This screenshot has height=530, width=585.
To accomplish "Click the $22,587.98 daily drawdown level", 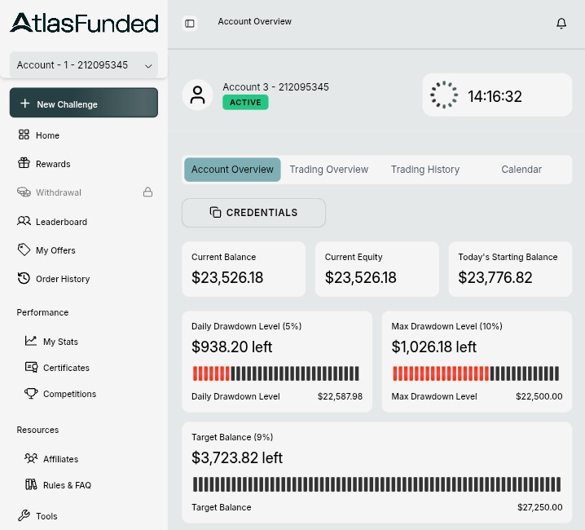I will click(x=340, y=396).
